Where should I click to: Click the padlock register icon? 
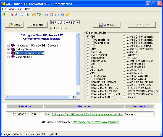point(68,14)
